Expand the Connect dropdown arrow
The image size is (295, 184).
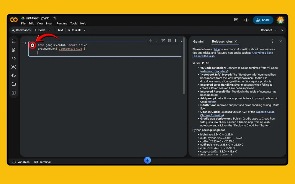(276, 30)
